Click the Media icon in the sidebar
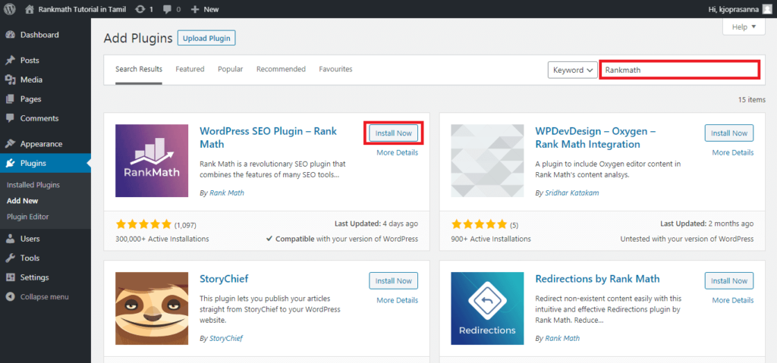The width and height of the screenshot is (777, 363). click(10, 80)
